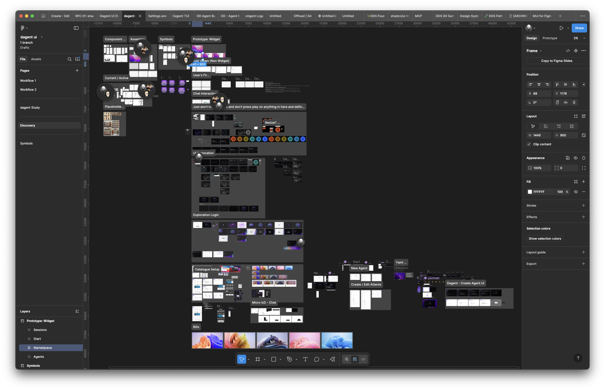This screenshot has height=390, width=605.
Task: Hide the FFFFFF fill with the eye toggle
Action: click(x=576, y=192)
